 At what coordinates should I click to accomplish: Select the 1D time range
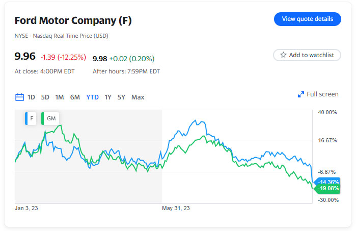(x=32, y=97)
